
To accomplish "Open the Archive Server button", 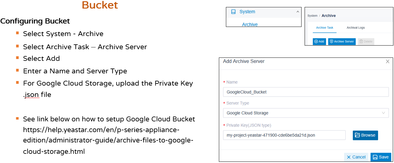I will tap(342, 41).
